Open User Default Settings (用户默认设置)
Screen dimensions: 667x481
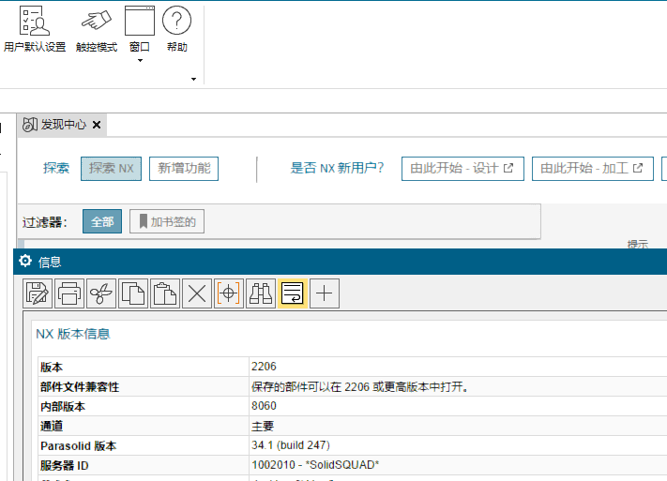coord(35,30)
